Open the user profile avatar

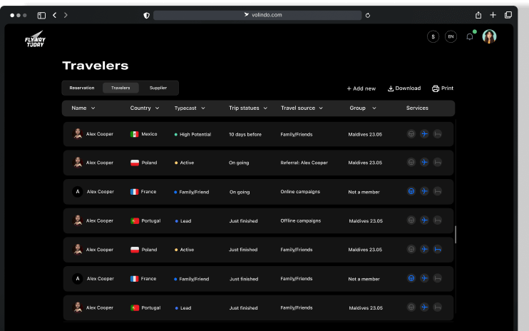coord(489,36)
